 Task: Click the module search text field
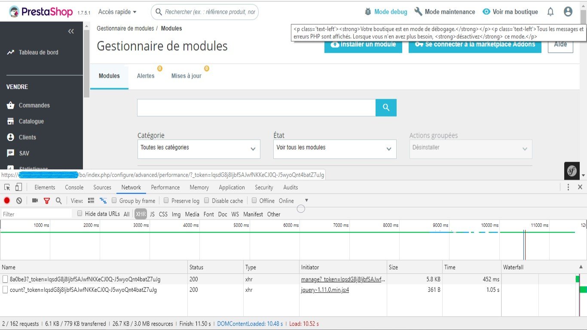pyautogui.click(x=257, y=108)
